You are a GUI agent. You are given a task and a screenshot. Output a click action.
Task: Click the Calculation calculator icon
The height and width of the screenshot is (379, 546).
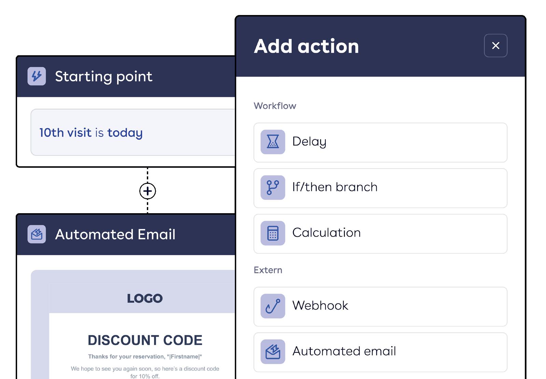(272, 233)
